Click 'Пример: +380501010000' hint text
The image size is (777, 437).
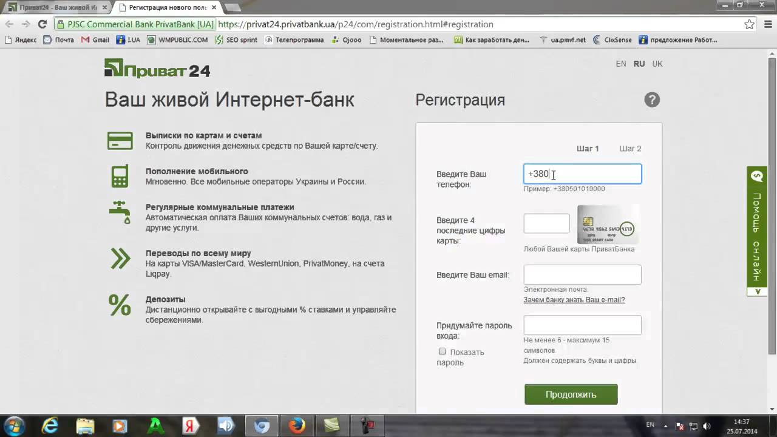(564, 189)
